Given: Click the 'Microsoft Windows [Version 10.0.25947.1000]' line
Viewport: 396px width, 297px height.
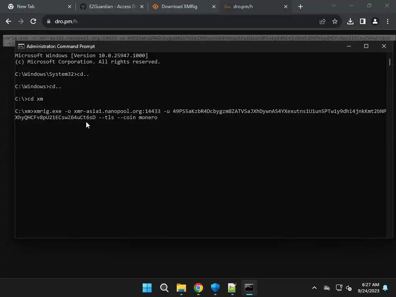Looking at the screenshot, I should [82, 56].
